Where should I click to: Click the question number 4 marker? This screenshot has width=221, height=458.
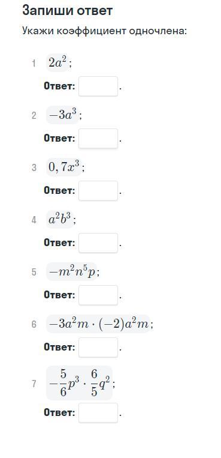pyautogui.click(x=34, y=220)
